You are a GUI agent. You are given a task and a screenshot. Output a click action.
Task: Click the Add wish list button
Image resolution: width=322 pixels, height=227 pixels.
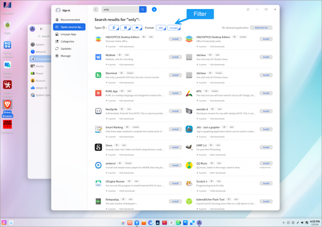tap(261, 28)
